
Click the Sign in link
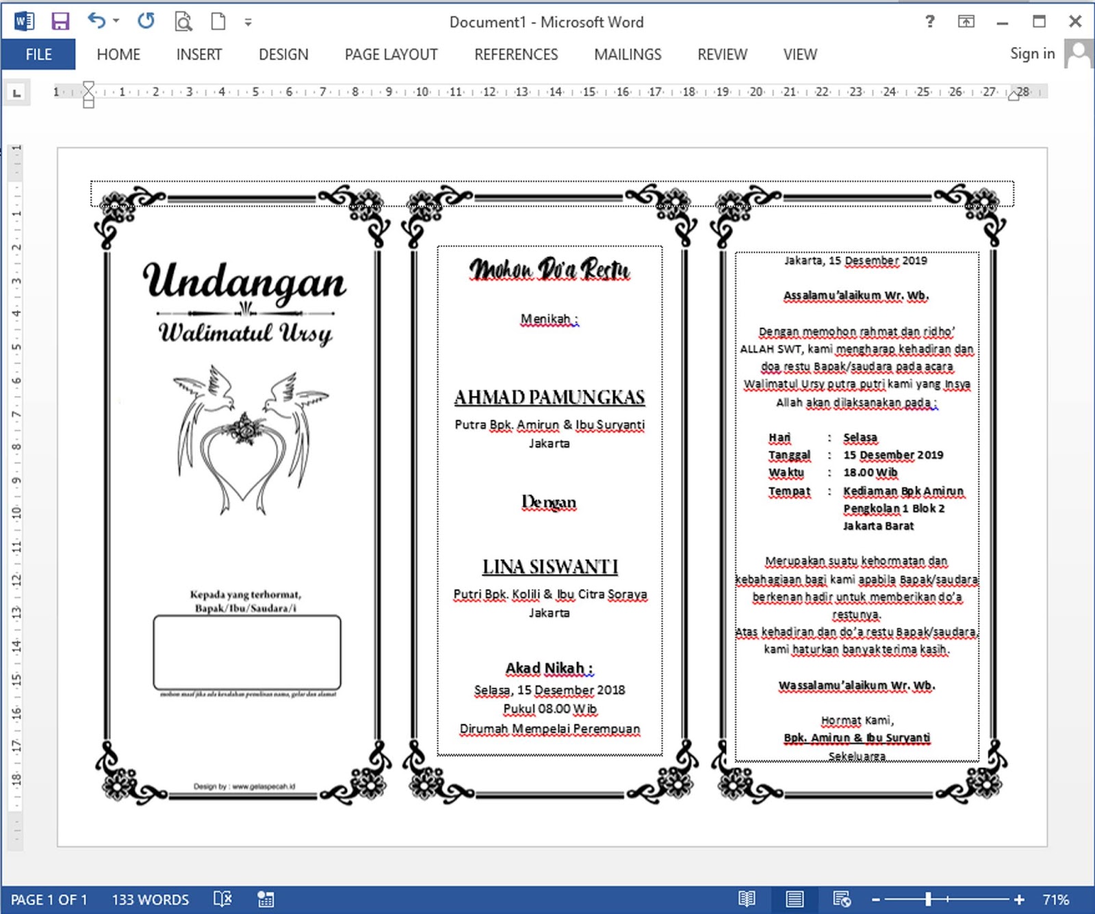pos(1032,53)
